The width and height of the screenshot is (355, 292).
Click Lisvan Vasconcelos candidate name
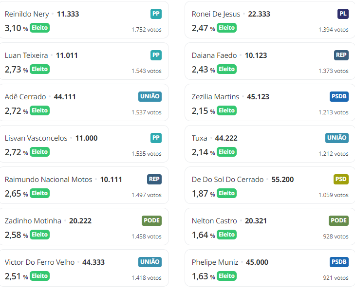coord(36,138)
